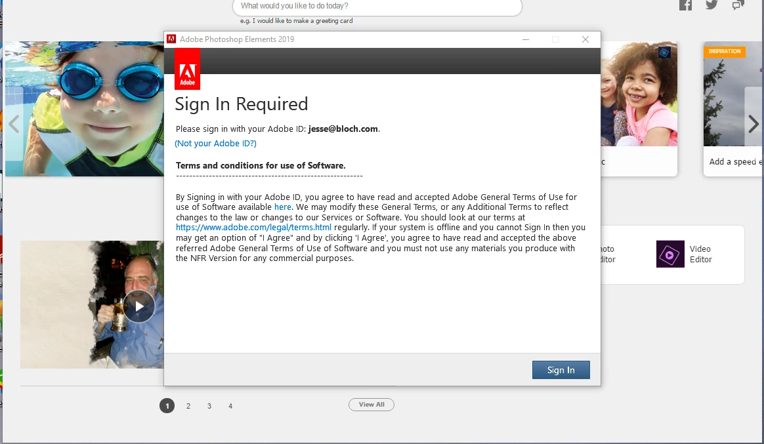Launch the Video Editor via its purple icon
The width and height of the screenshot is (764, 444).
pos(670,254)
